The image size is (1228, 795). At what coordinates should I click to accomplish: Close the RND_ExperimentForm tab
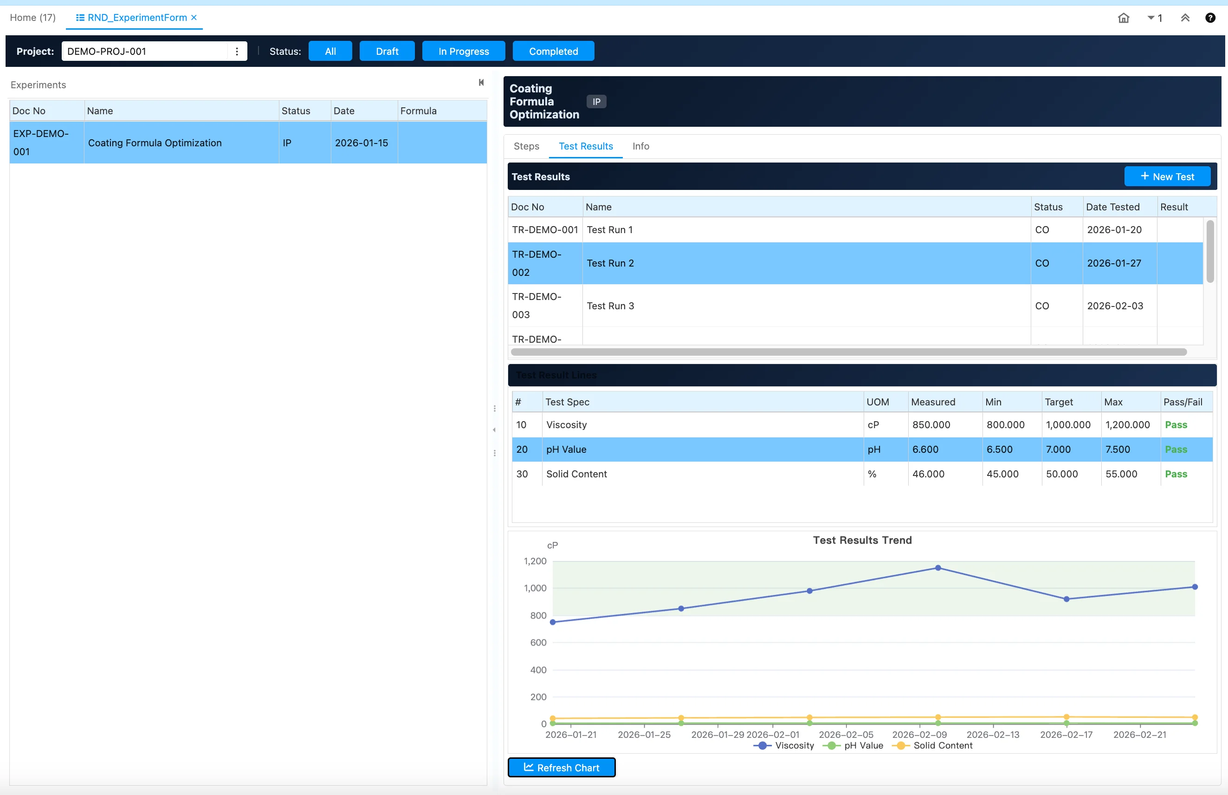click(194, 18)
